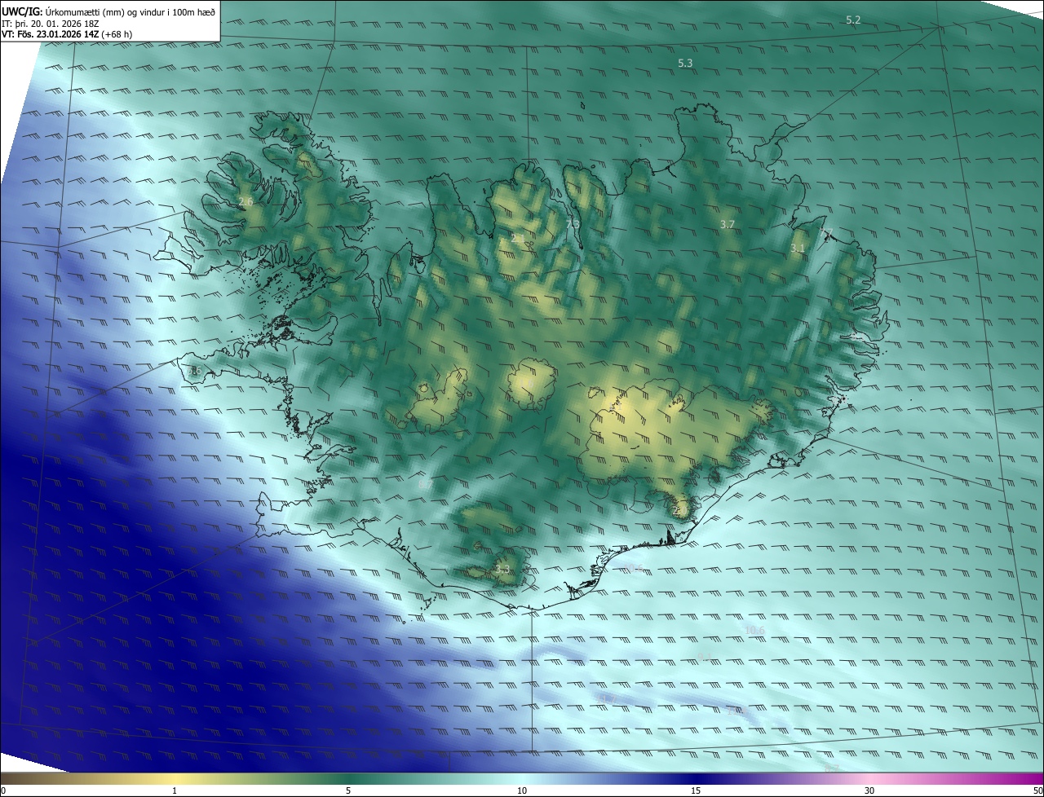
Task: Click the precipitation color scale bar
Action: [522, 779]
